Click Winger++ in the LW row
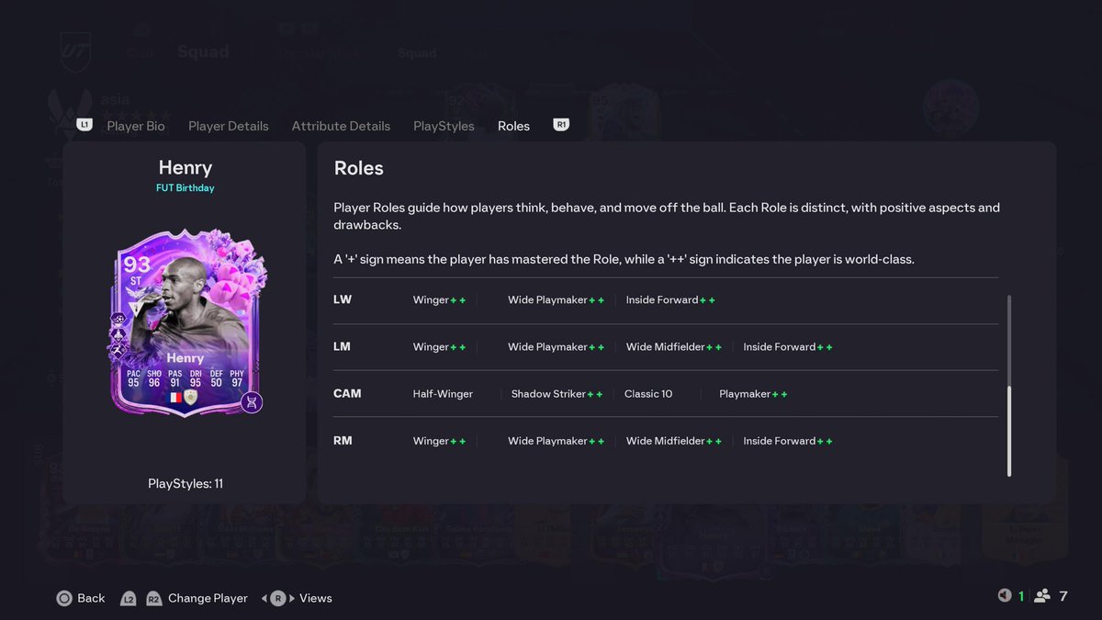The image size is (1102, 620). pyautogui.click(x=439, y=300)
